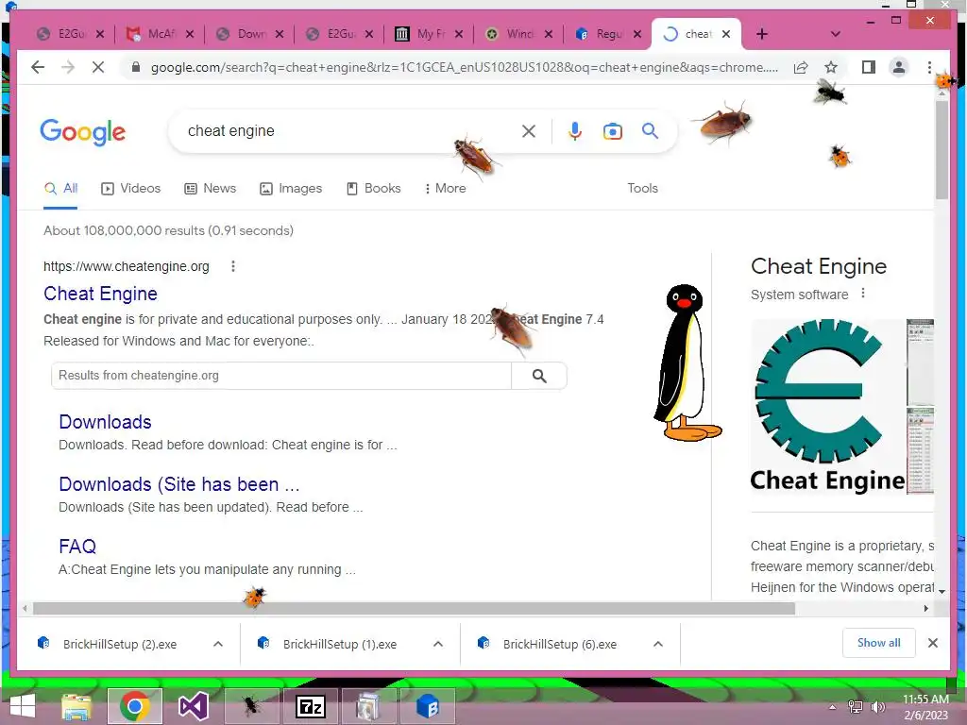Switch to News results
The width and height of the screenshot is (967, 725).
pos(211,189)
